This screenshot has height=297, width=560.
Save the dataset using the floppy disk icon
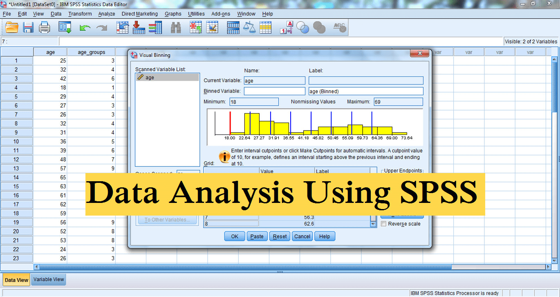coord(28,27)
